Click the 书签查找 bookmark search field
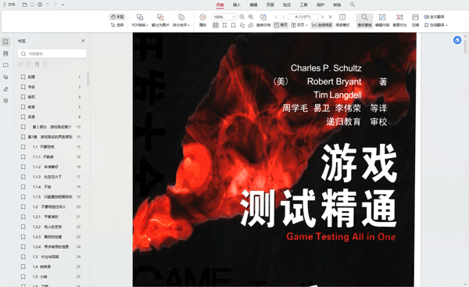Viewport: 469px width, 287px height. pyautogui.click(x=52, y=54)
